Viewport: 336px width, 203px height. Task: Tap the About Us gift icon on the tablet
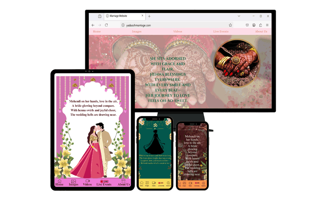coord(124,181)
